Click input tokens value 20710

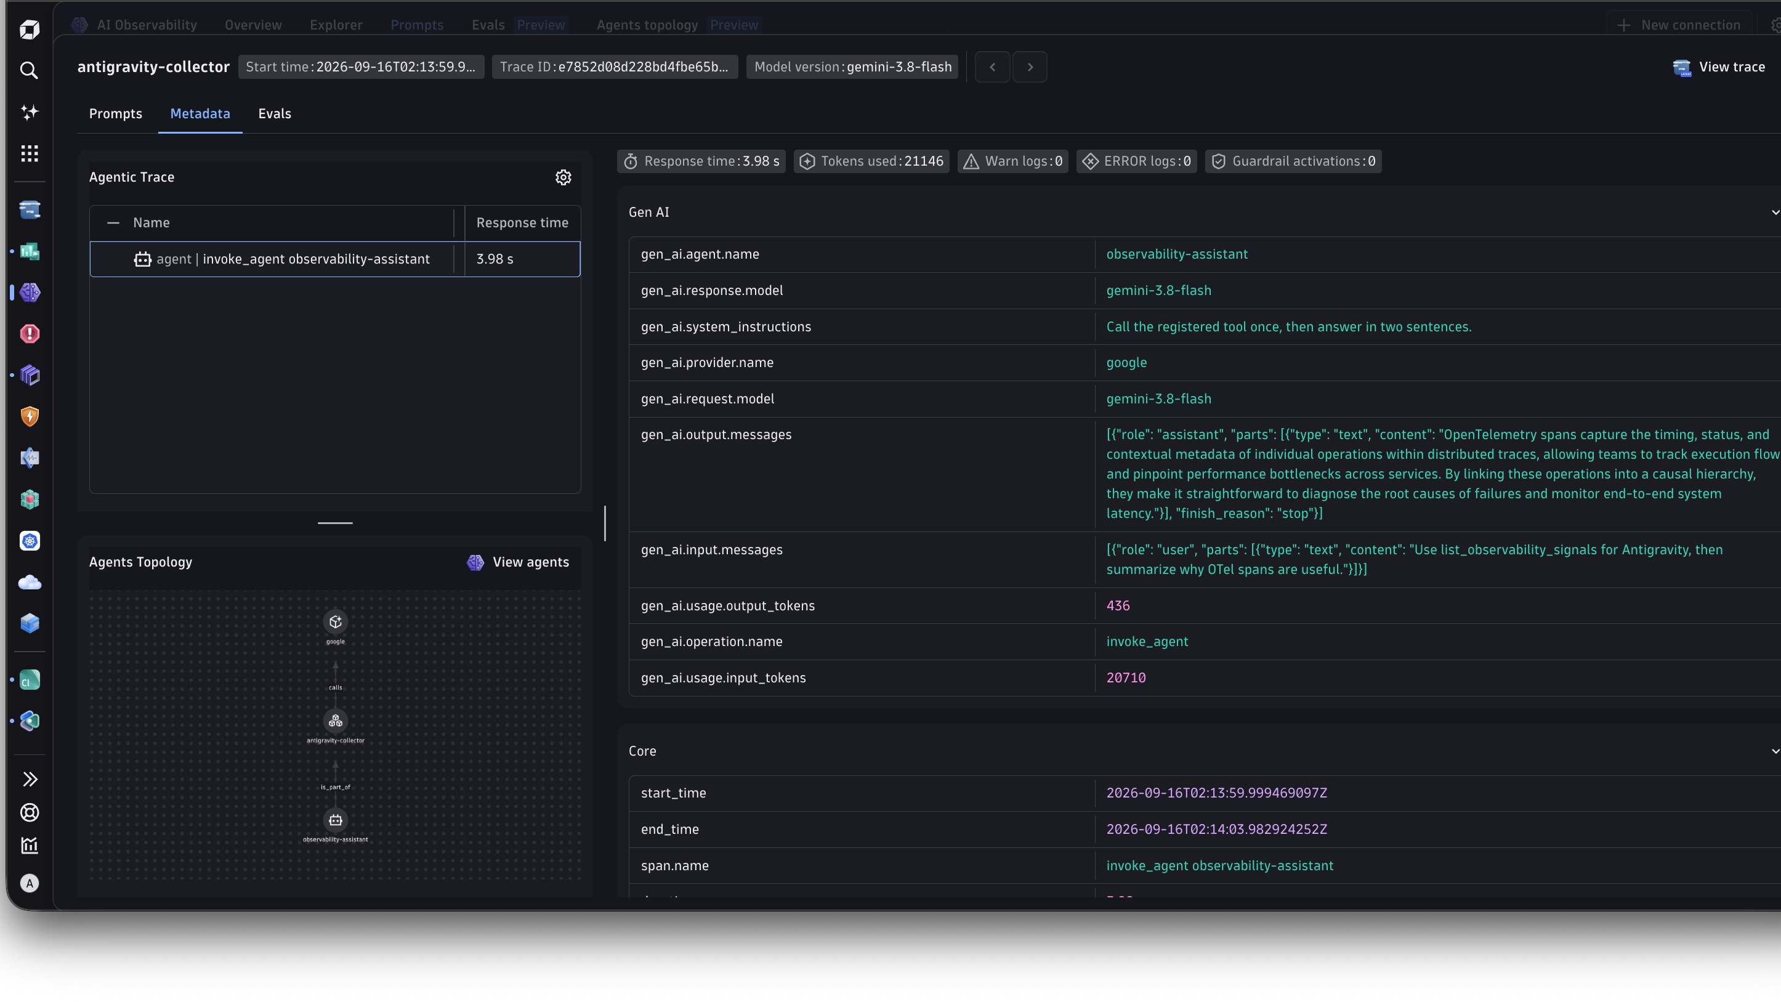pyautogui.click(x=1126, y=679)
